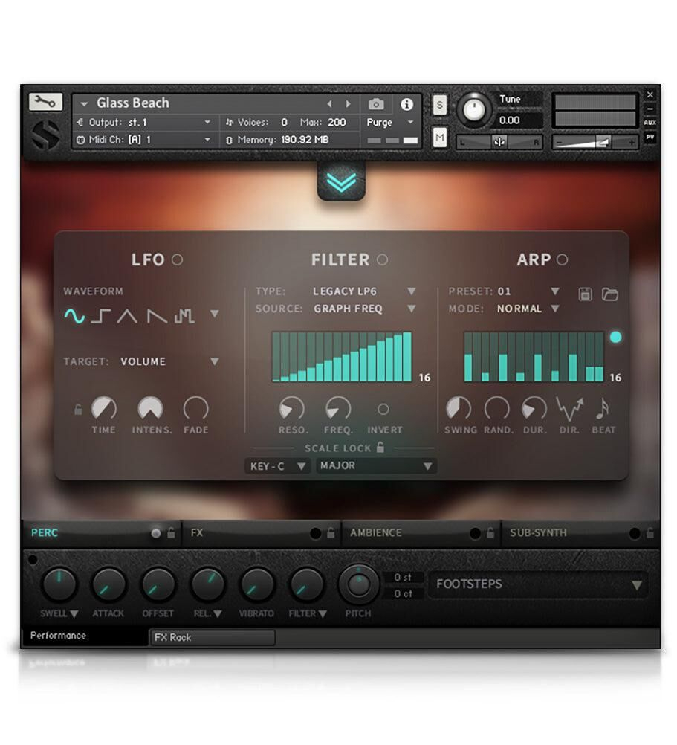The height and width of the screenshot is (745, 677).
Task: Select the square LFO waveform
Action: (101, 316)
